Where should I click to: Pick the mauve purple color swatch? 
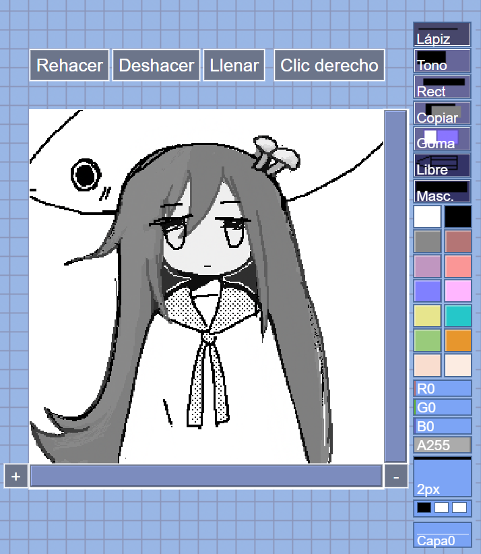pos(427,266)
